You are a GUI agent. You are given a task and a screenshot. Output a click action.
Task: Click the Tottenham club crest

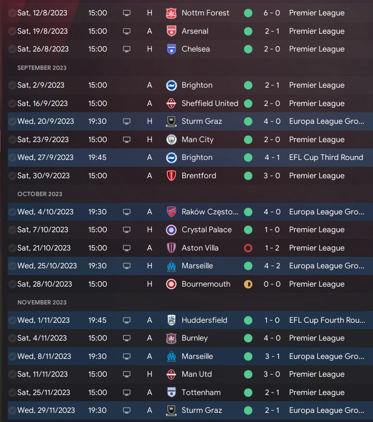171,393
